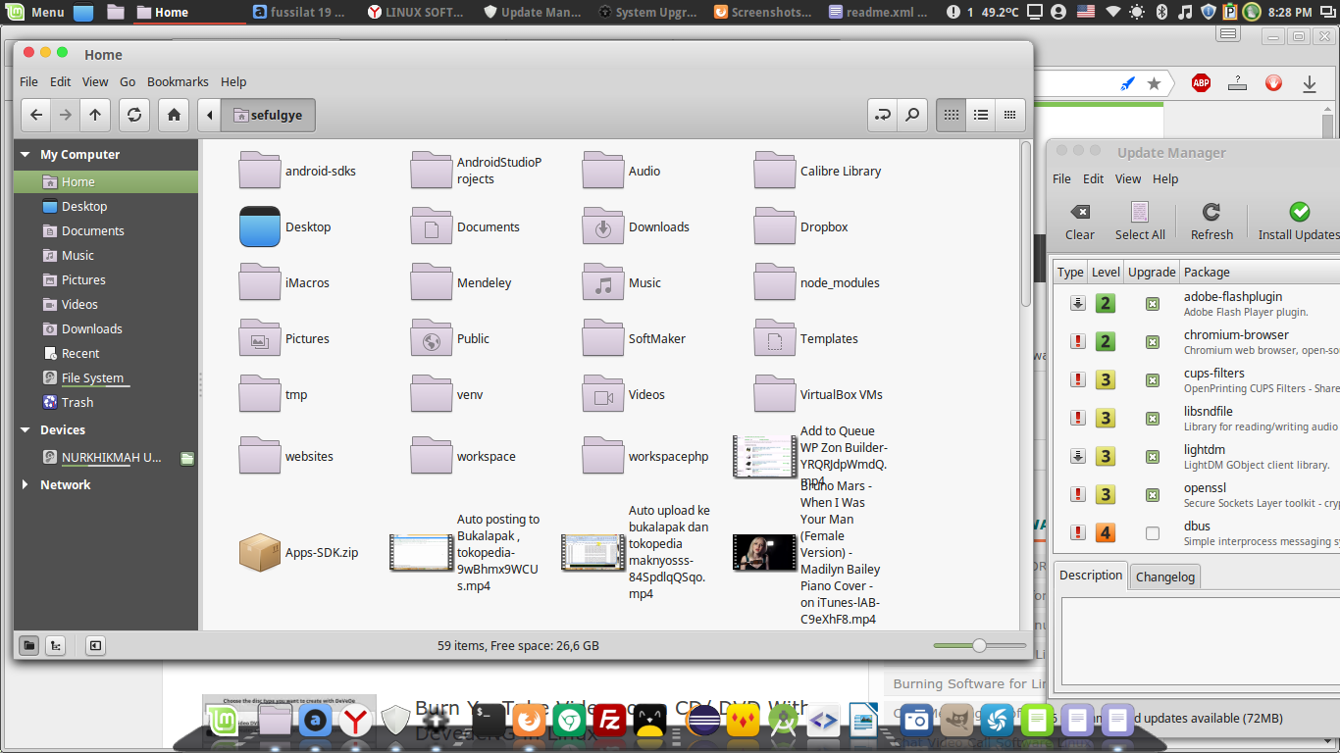Image resolution: width=1340 pixels, height=753 pixels.
Task: Go forward in file manager history
Action: [66, 115]
